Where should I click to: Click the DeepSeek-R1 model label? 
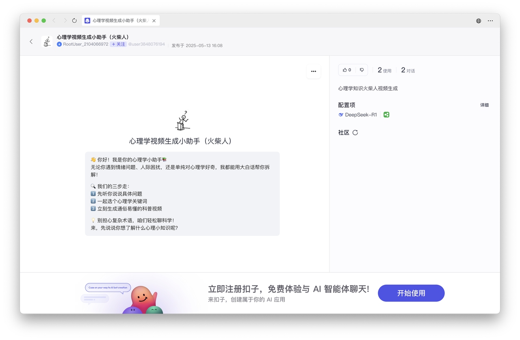click(361, 115)
